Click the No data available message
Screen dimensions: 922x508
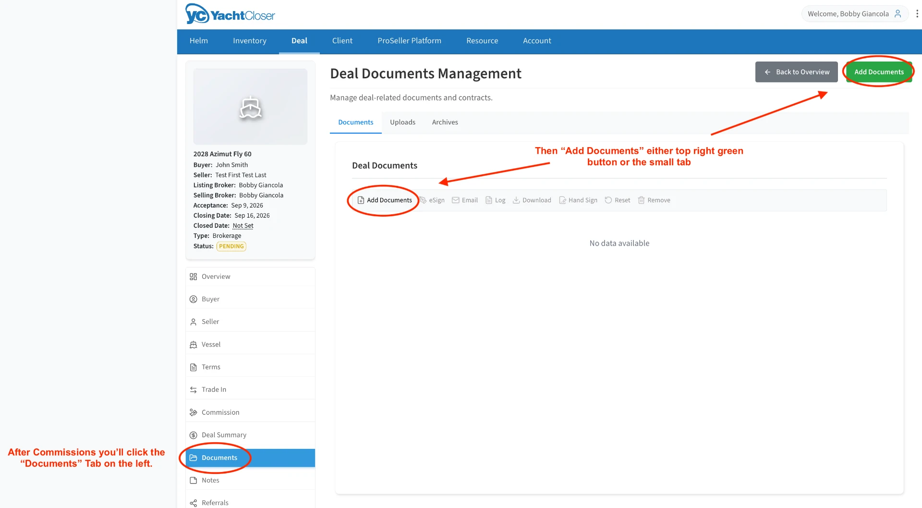point(619,244)
